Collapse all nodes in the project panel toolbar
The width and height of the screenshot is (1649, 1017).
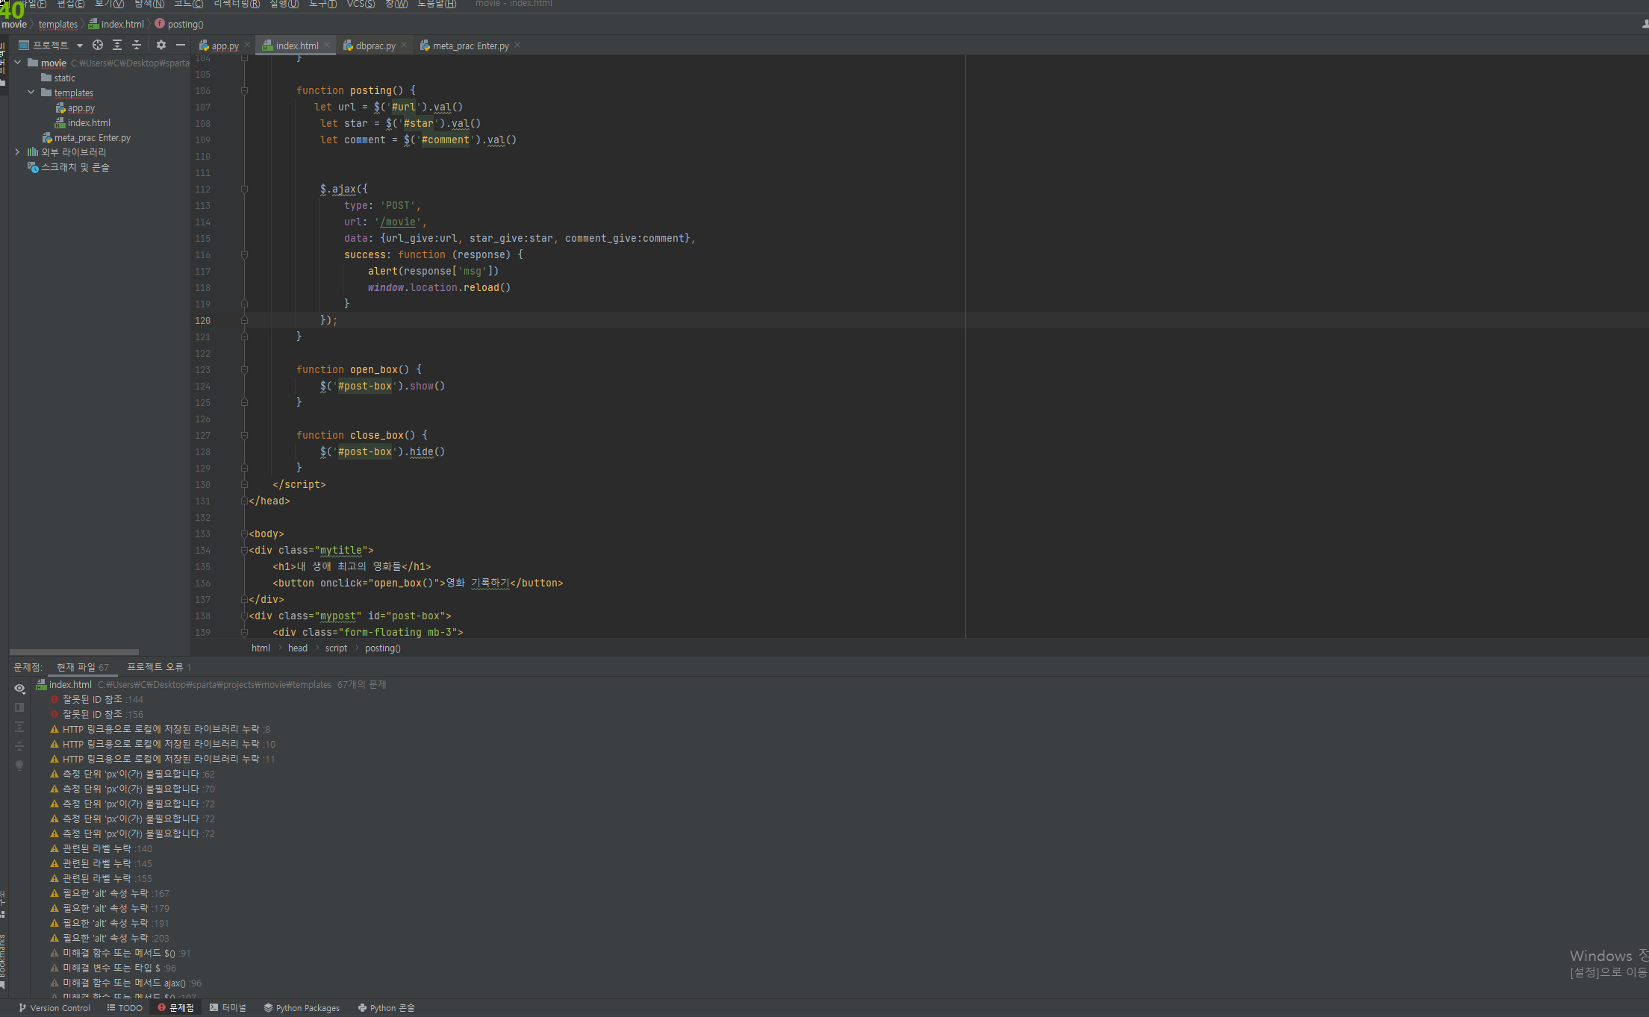[x=137, y=45]
